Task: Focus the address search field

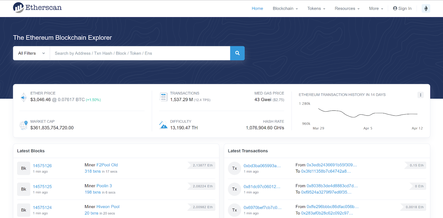Action: tap(140, 53)
